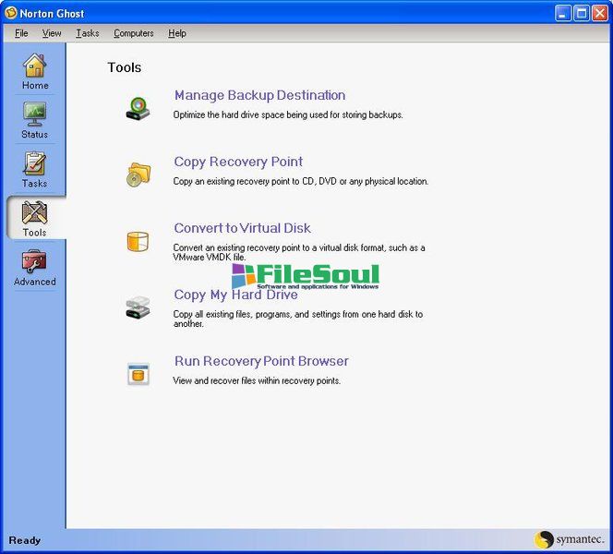The image size is (613, 554).
Task: Click the Symantec logo in status bar
Action: pos(570,540)
